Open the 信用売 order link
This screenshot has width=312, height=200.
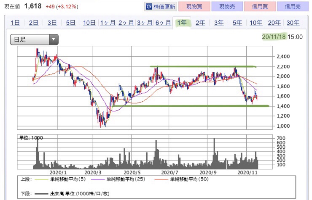(293, 7)
